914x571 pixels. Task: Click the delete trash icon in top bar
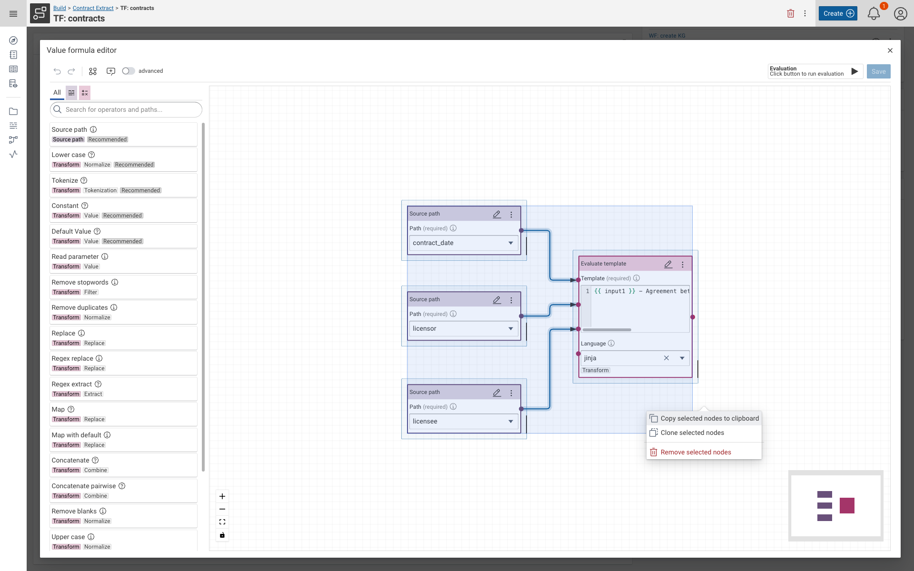791,13
